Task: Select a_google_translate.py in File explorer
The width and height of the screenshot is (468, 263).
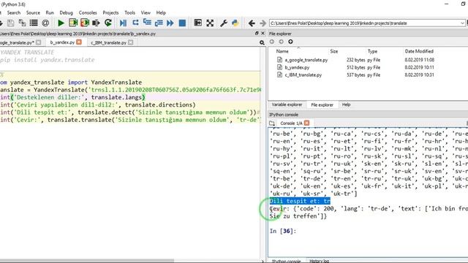Action: 306,60
